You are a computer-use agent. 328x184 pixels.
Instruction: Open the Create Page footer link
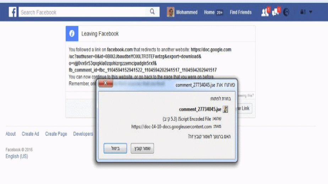[x=56, y=134]
